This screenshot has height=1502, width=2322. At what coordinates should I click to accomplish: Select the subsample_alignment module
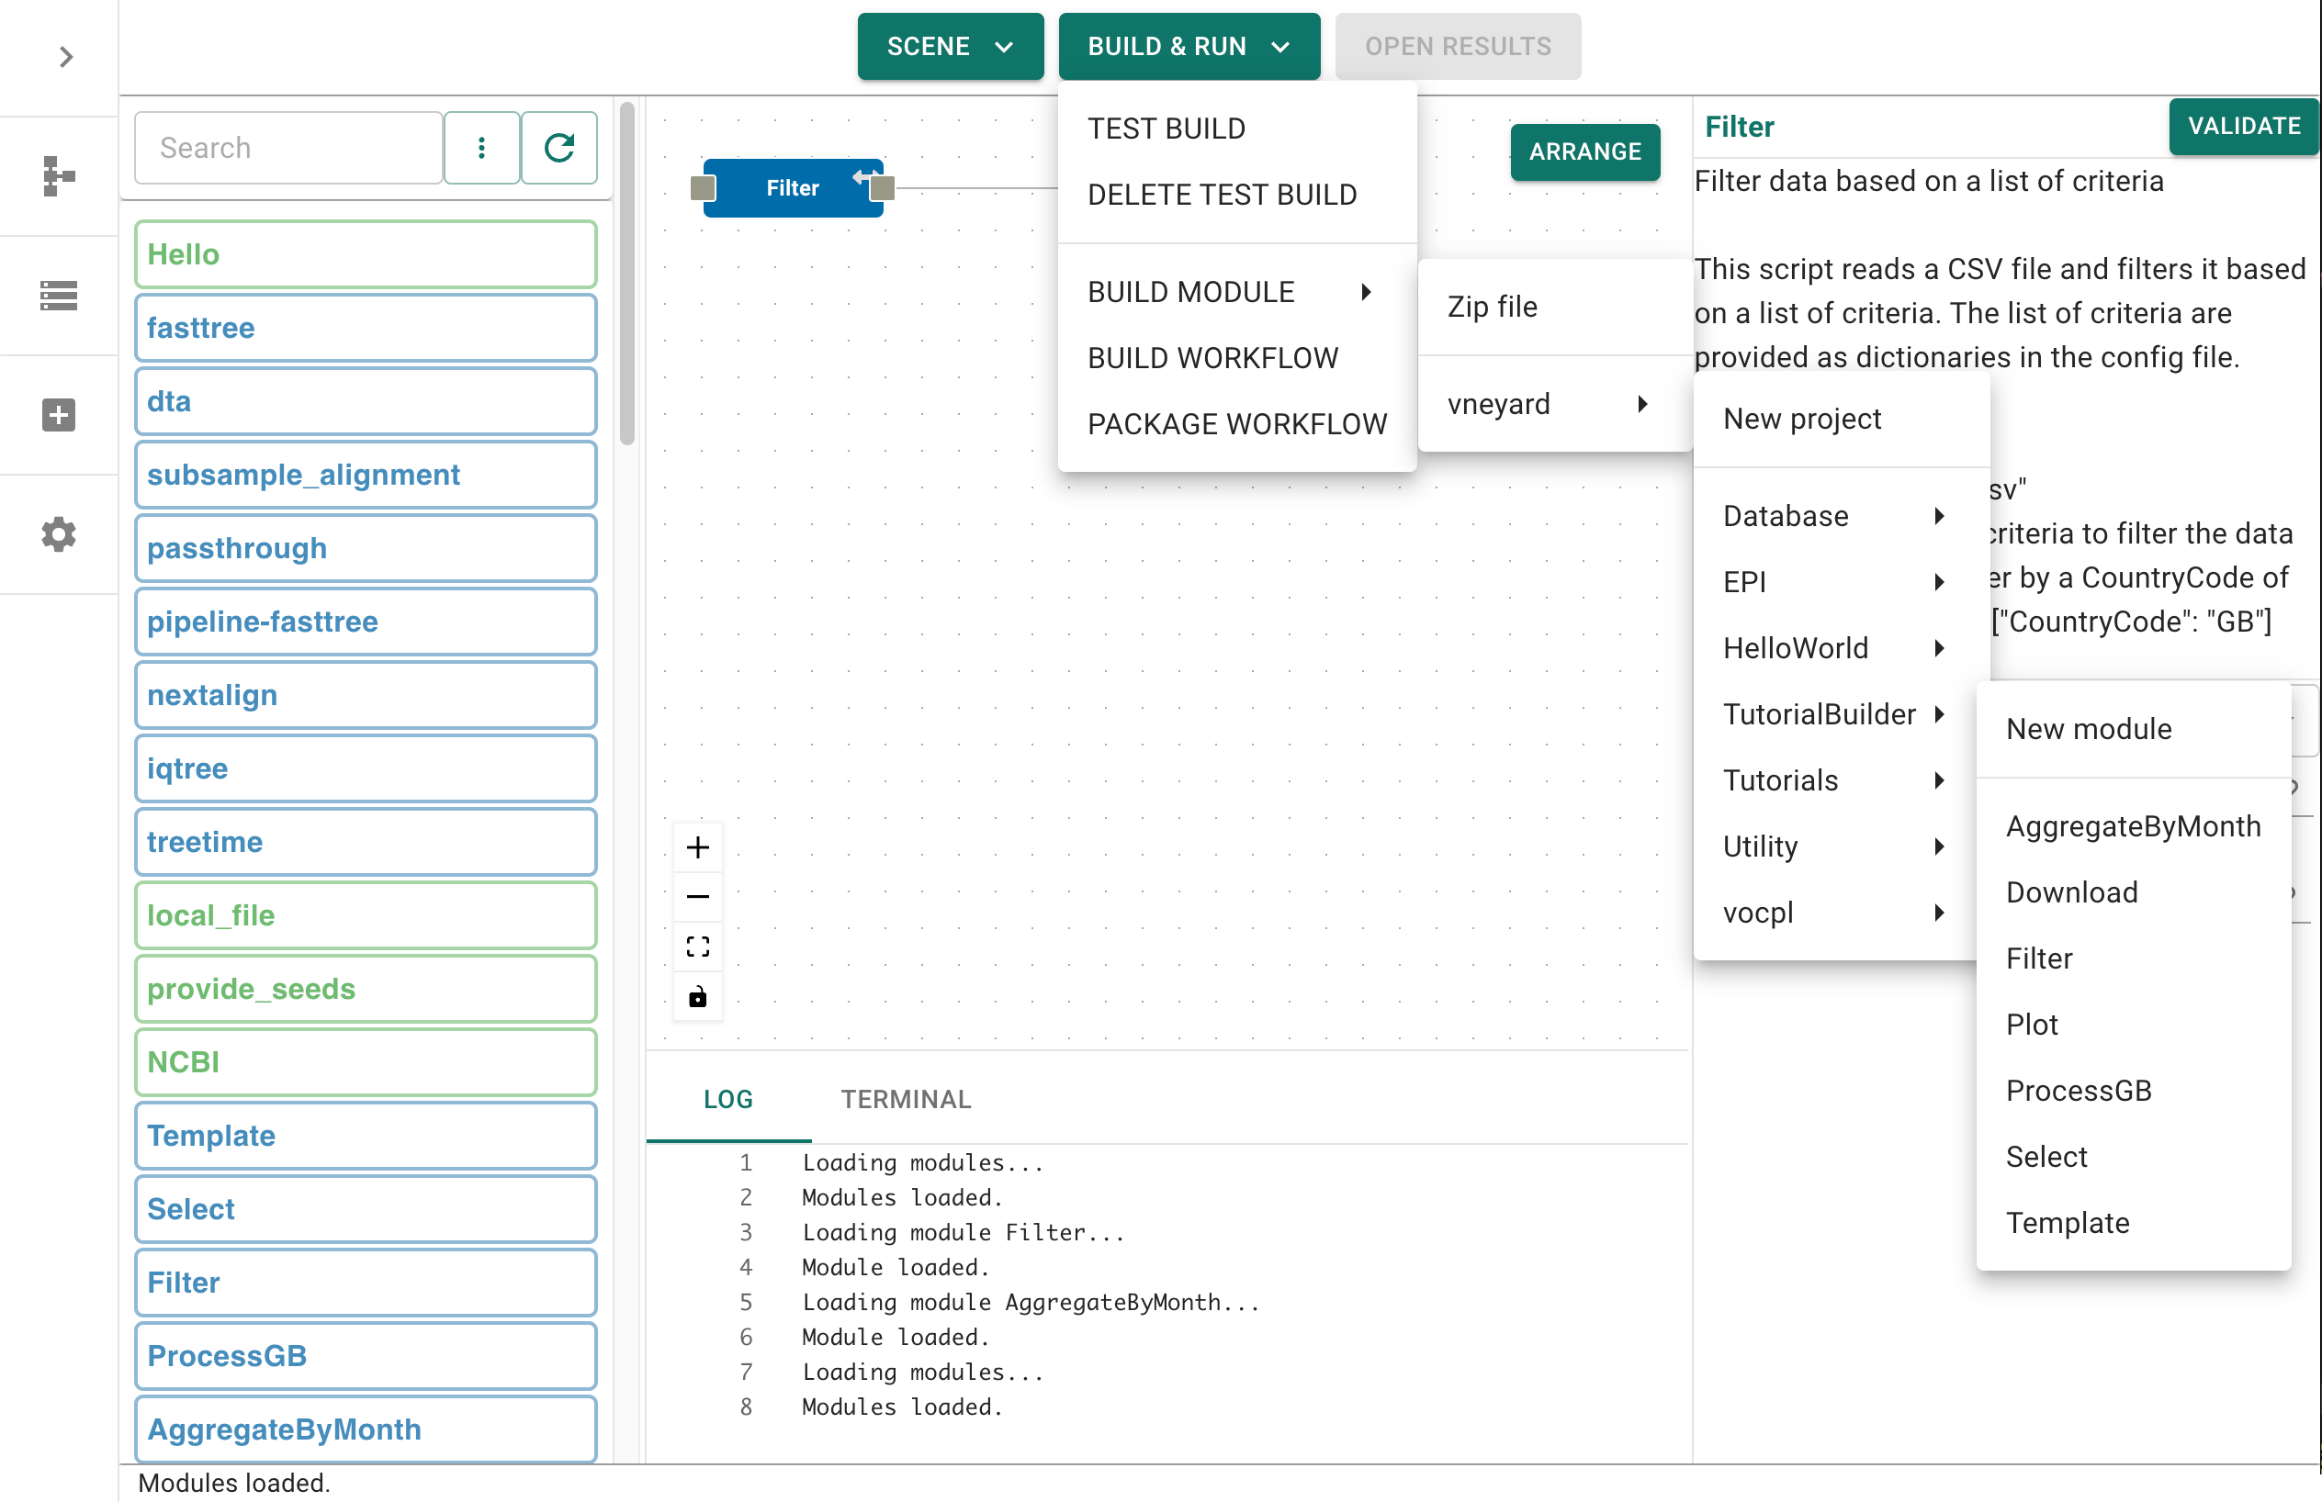366,475
